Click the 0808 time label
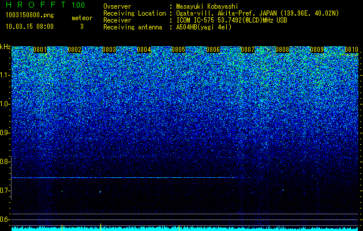This screenshot has width=363, height=231. point(282,50)
